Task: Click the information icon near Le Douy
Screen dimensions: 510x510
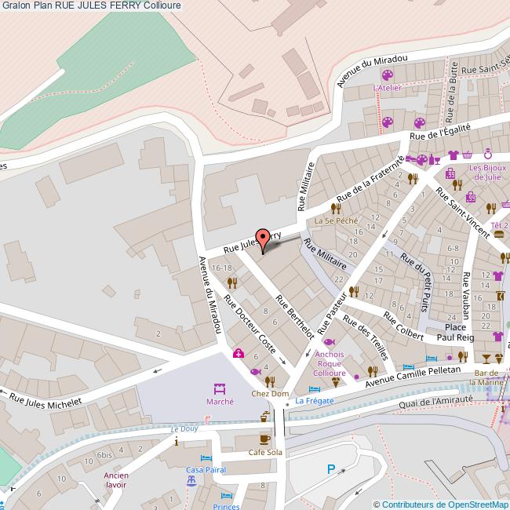Action: 177,442
